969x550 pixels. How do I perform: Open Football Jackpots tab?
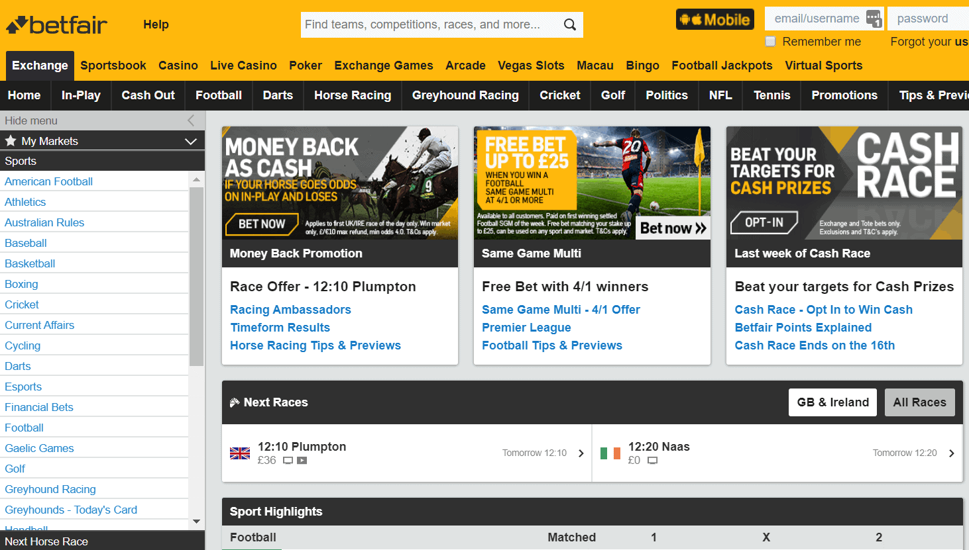click(722, 66)
